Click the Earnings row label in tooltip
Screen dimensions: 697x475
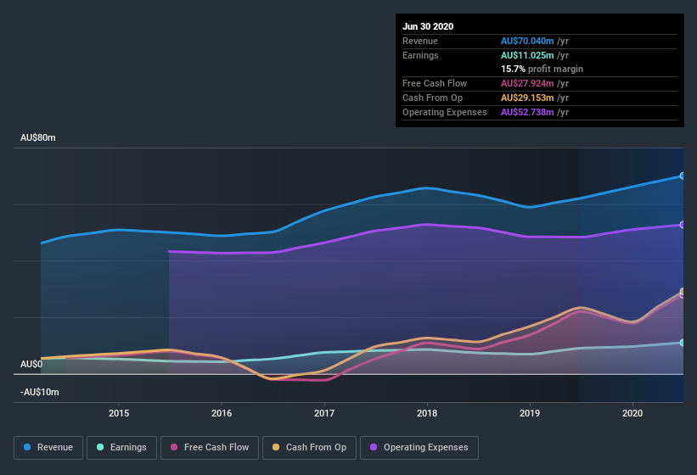coord(420,55)
